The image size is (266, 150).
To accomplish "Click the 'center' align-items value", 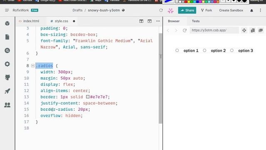I will click(x=80, y=91).
